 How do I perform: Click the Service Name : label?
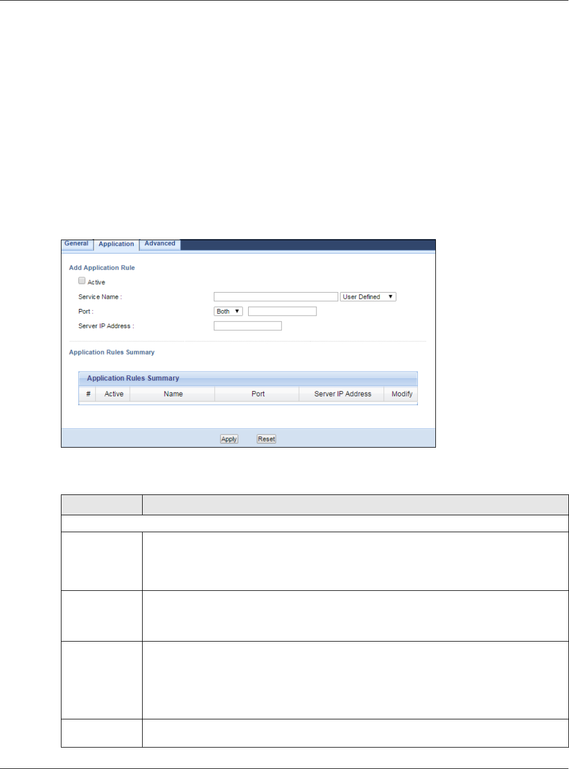tap(100, 297)
